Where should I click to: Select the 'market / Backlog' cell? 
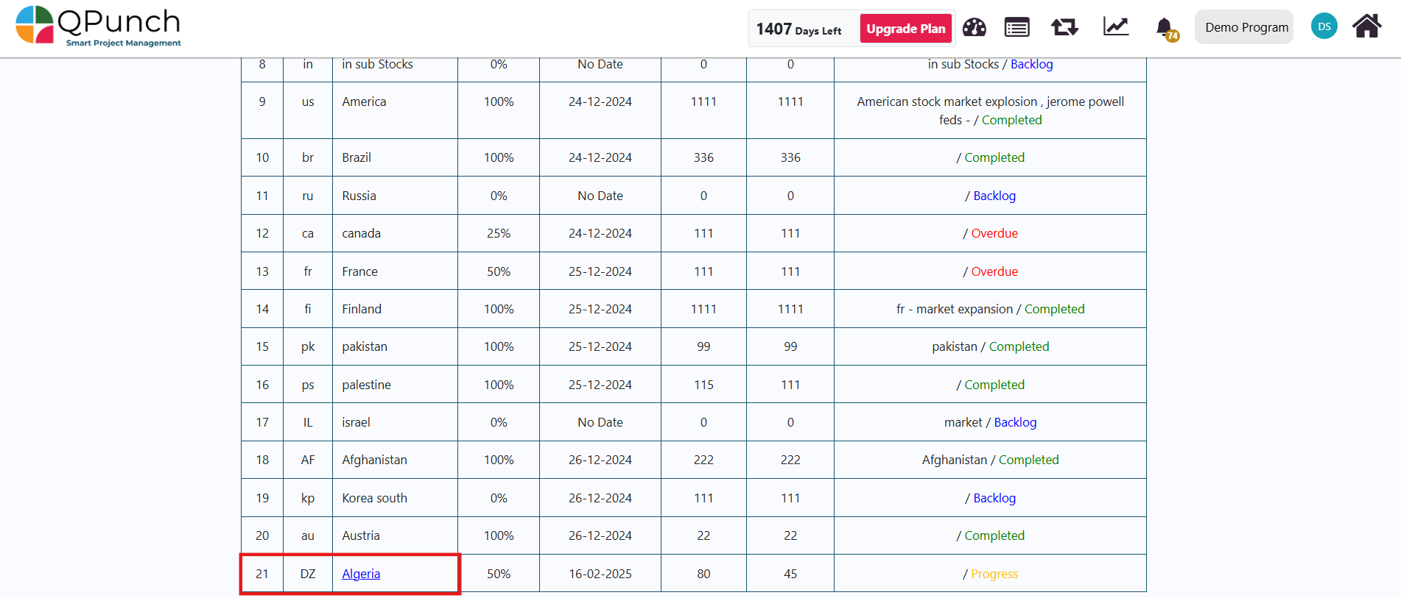(990, 422)
